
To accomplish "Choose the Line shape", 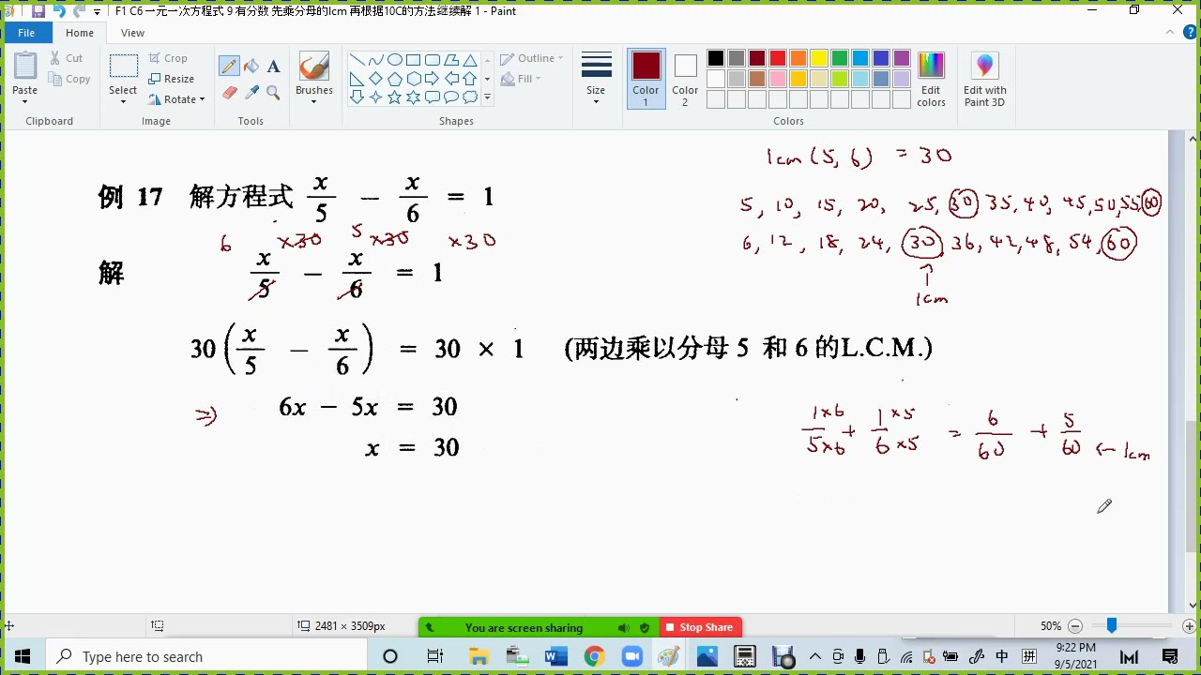I will 357,59.
